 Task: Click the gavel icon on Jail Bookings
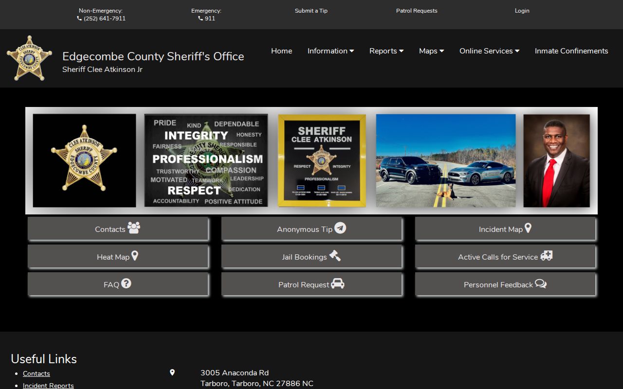tap(335, 255)
